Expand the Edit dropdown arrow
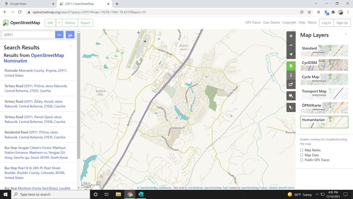 pos(59,23)
